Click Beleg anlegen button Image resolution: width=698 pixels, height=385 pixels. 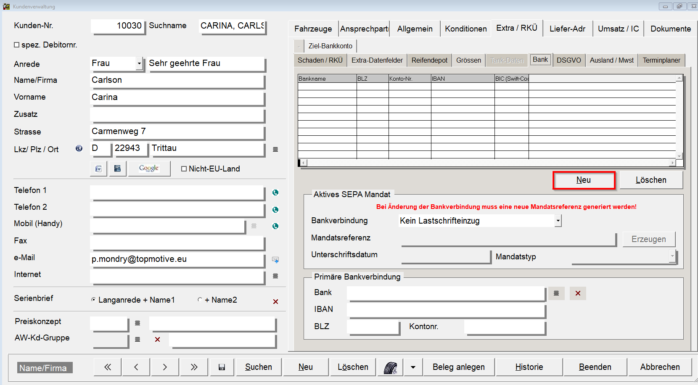pos(459,367)
